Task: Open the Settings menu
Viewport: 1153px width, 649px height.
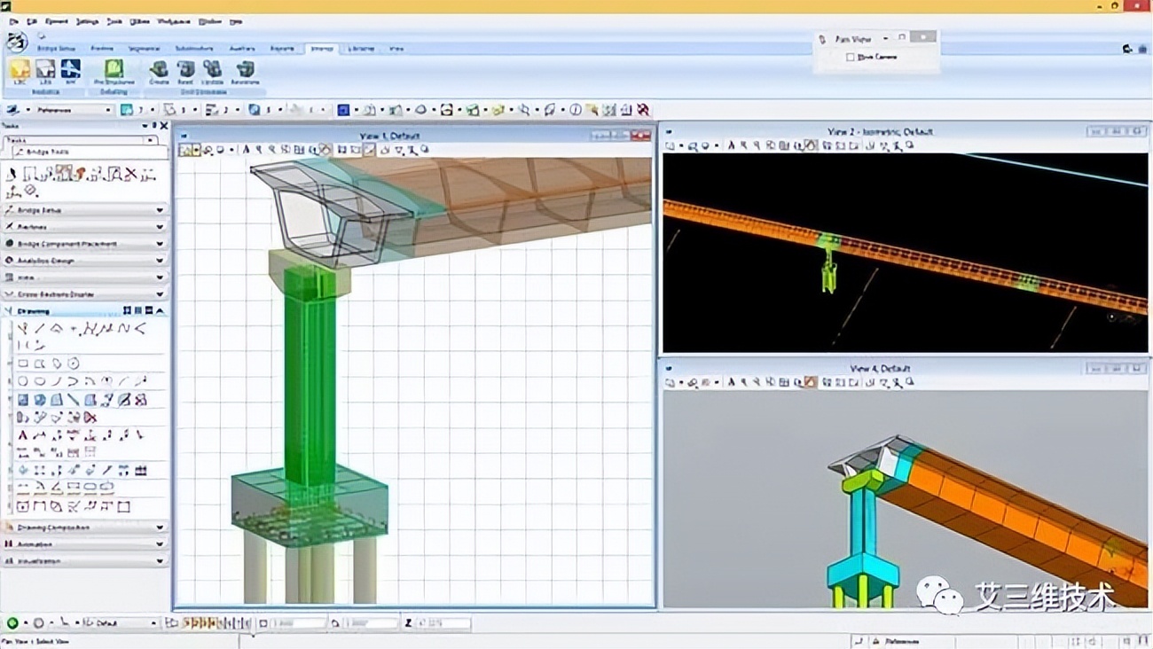Action: (x=87, y=21)
